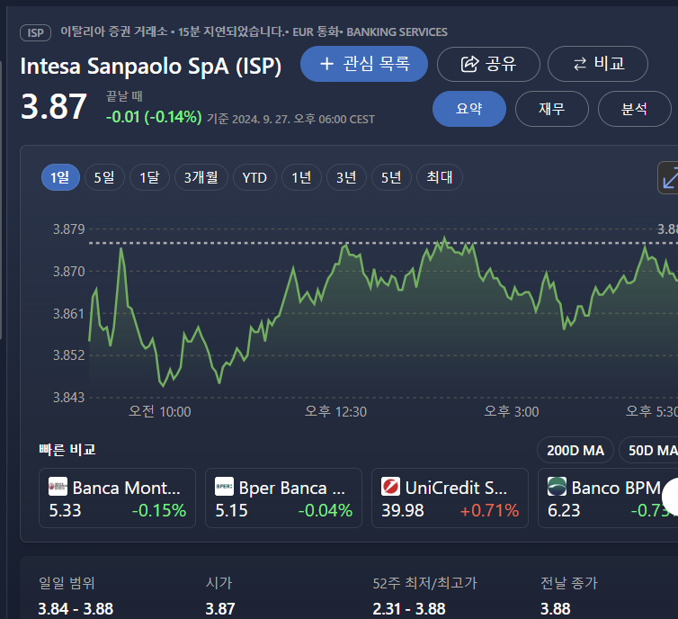This screenshot has width=678, height=619.
Task: Click the -0.01 (-0.14%) change value
Action: 154,117
